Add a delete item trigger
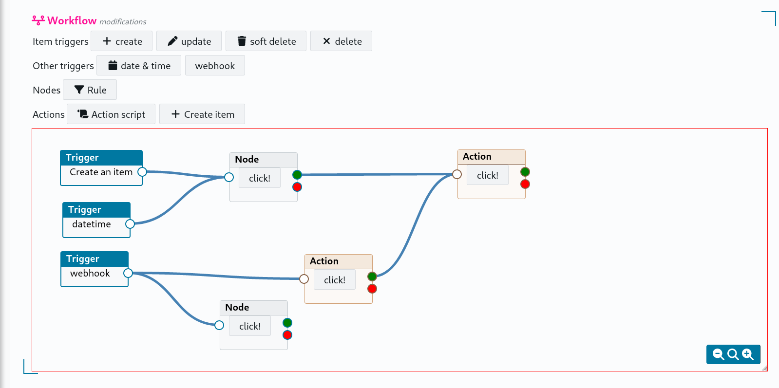Viewport: 779px width, 388px height. [x=342, y=41]
